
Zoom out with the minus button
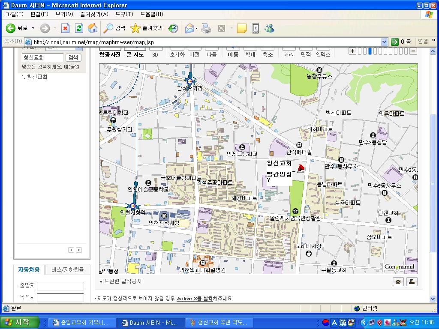coord(413,51)
